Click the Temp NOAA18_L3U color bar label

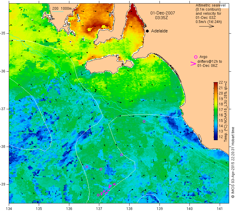pos(226,111)
